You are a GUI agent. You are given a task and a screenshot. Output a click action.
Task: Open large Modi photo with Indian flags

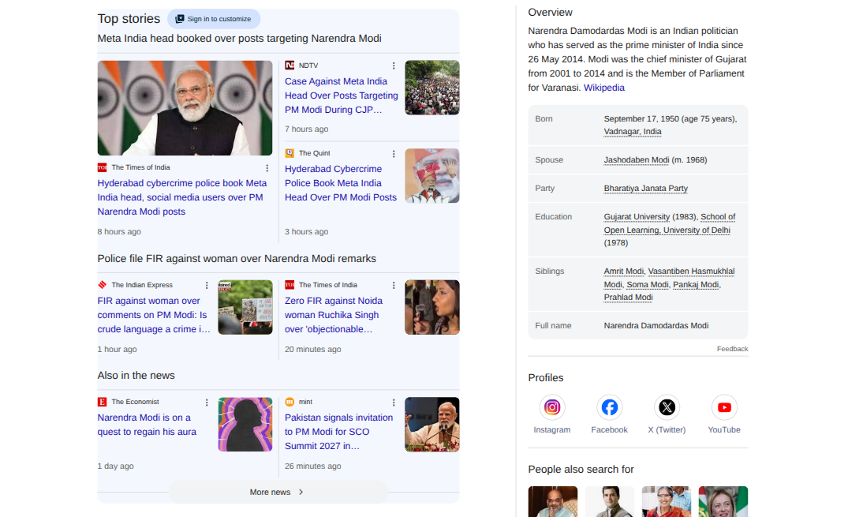click(x=185, y=107)
